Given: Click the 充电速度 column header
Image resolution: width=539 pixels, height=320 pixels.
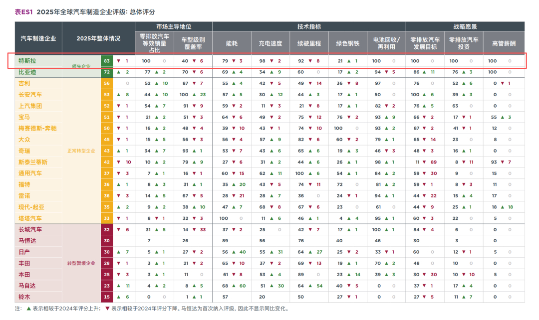Looking at the screenshot, I should coord(270,43).
